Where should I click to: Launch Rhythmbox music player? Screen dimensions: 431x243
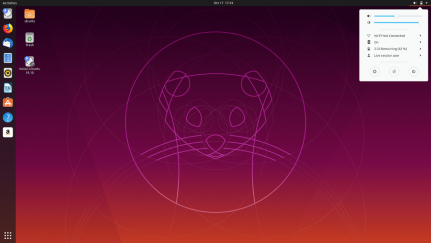8,73
